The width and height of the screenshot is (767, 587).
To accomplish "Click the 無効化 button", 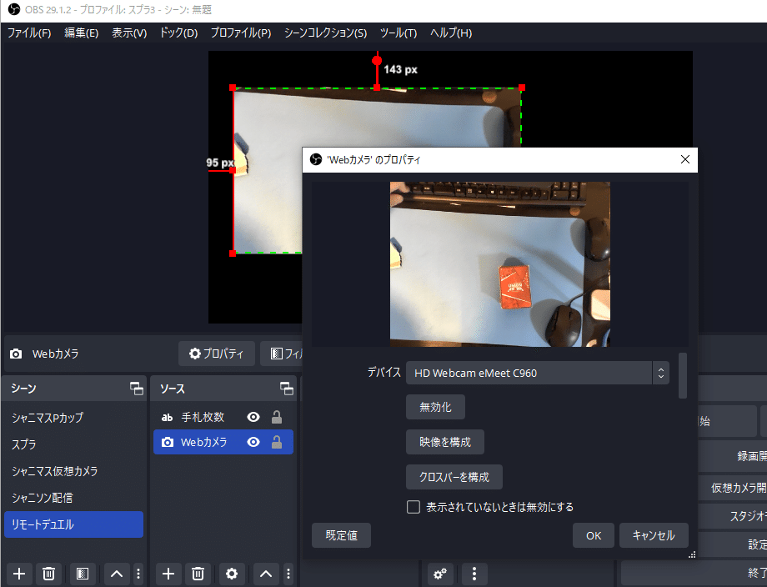I will pos(435,407).
